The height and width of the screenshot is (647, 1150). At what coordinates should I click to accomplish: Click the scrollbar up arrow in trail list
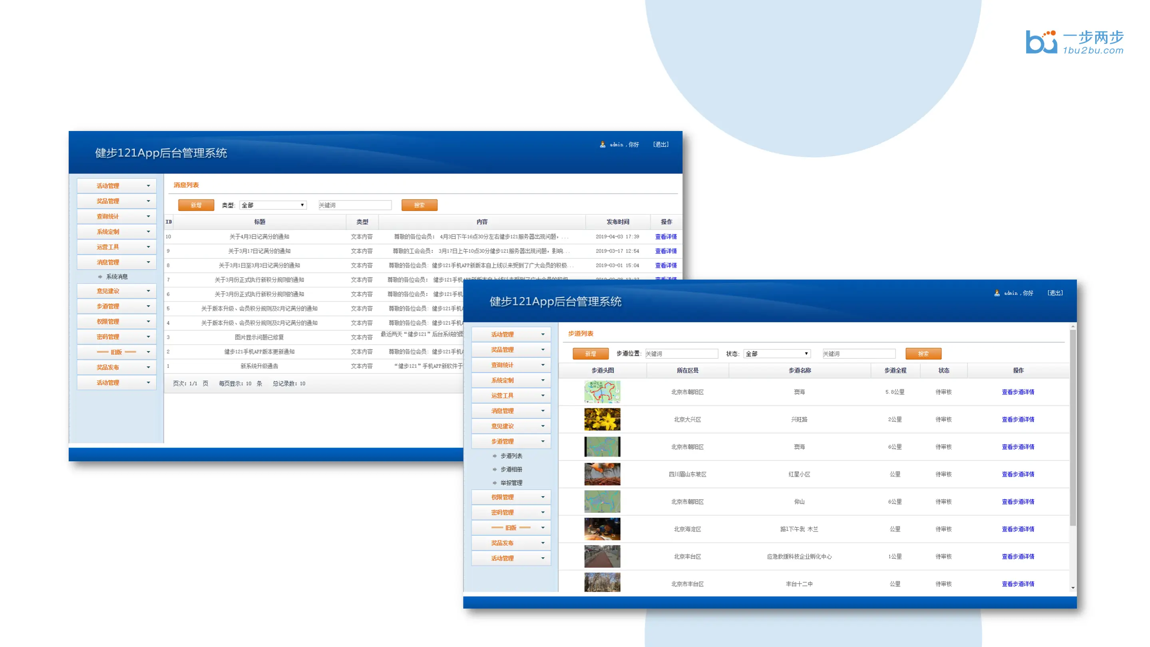(1073, 327)
